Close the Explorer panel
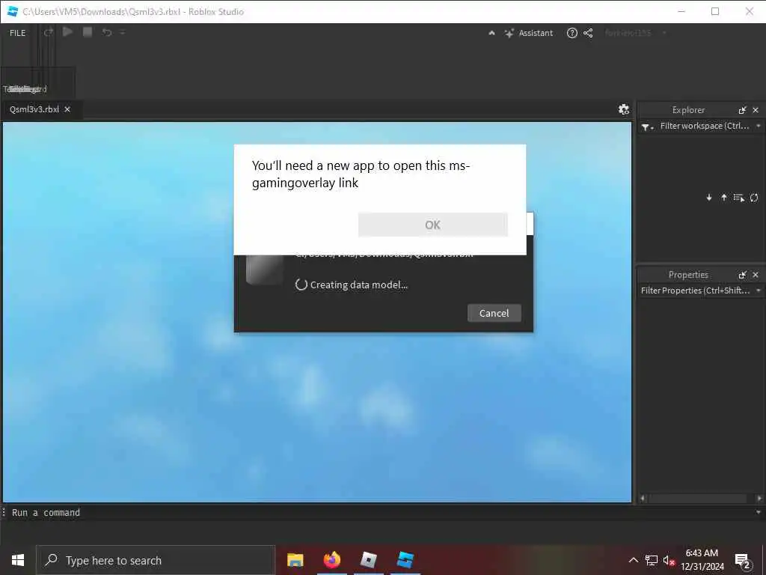 [x=756, y=110]
